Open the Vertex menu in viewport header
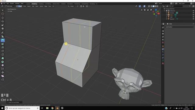195x110 pixels. coord(41,6)
